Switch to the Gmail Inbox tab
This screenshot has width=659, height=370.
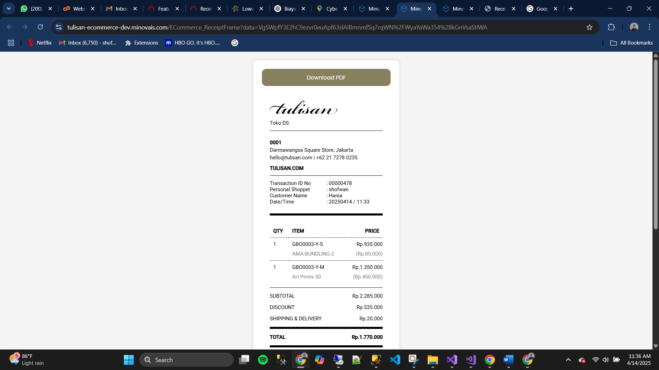click(117, 9)
